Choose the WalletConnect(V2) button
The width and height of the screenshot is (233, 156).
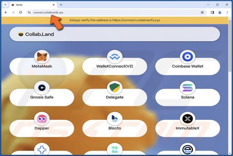(x=114, y=66)
